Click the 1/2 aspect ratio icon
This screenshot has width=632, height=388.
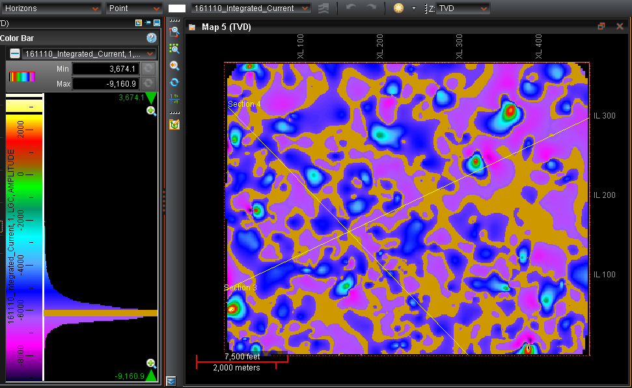pos(174,99)
